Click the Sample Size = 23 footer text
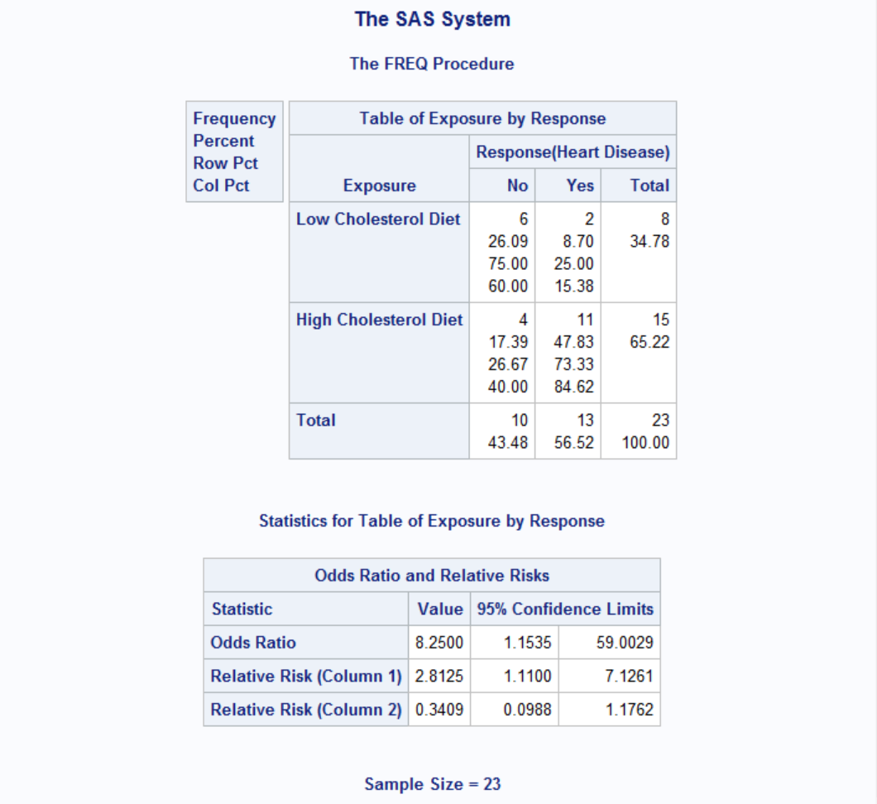The width and height of the screenshot is (877, 804). point(432,783)
